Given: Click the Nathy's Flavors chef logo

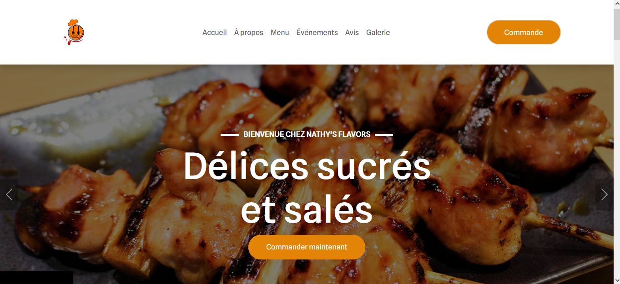Looking at the screenshot, I should 74,32.
